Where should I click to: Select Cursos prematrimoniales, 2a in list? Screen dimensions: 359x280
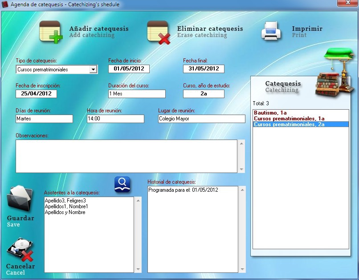301,124
